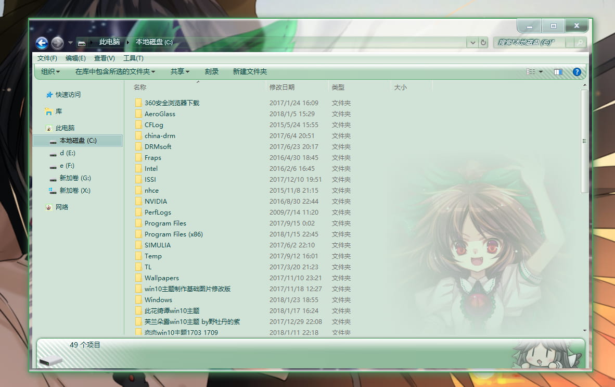Expand the recent-pages chevron next to Forward button
615x387 pixels.
pos(69,43)
